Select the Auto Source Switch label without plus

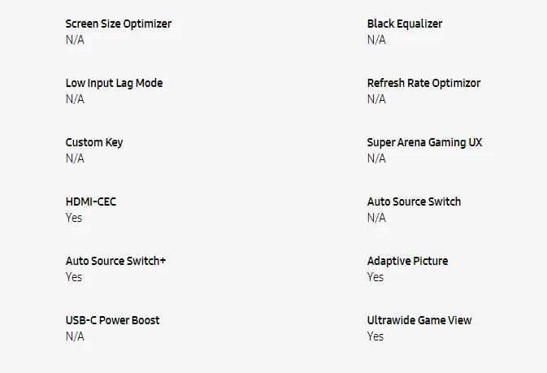click(x=414, y=202)
